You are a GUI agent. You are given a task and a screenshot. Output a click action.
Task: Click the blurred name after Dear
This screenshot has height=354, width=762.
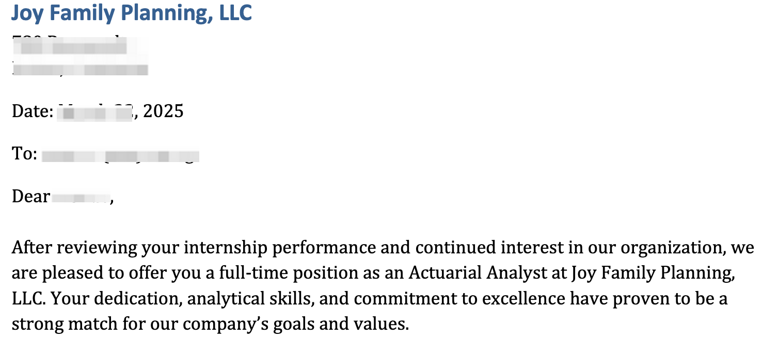click(81, 197)
